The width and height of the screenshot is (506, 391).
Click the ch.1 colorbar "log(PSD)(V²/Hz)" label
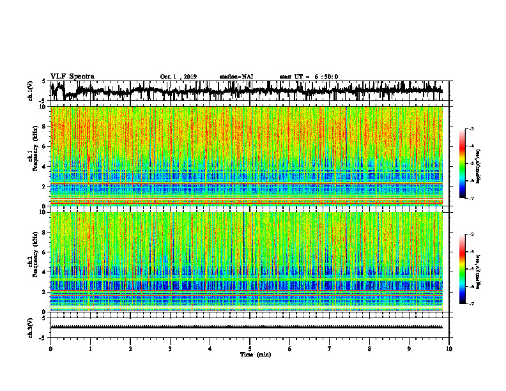479,167
